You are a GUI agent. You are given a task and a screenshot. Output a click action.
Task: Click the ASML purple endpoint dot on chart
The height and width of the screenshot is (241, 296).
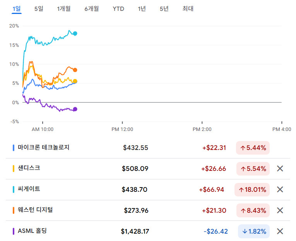click(x=75, y=109)
